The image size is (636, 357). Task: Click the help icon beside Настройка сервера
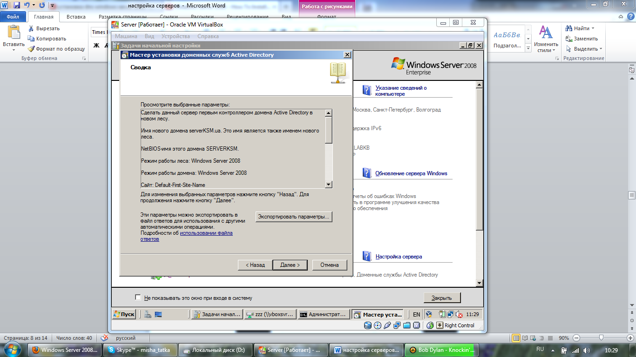367,256
